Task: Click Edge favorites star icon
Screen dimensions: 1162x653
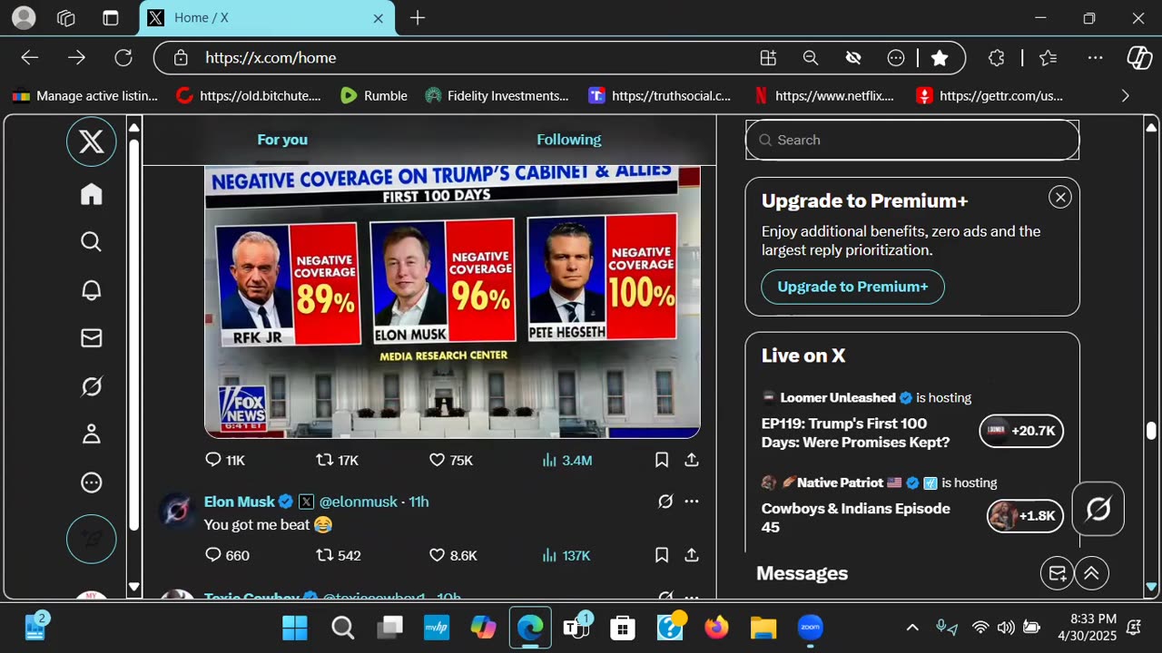Action: (x=940, y=58)
